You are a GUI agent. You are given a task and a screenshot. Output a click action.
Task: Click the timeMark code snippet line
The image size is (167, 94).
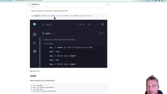click(x=62, y=16)
